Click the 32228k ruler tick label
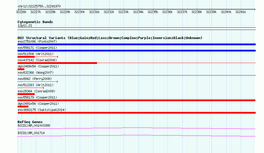 [50, 12]
